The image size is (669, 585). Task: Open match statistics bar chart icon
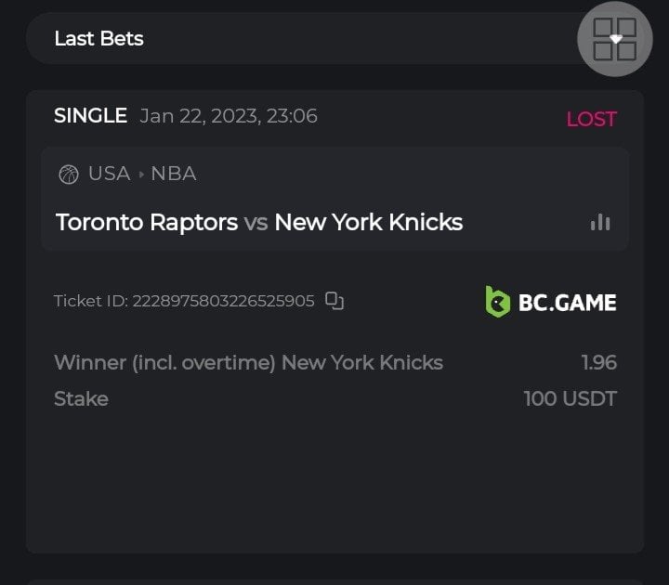point(600,222)
